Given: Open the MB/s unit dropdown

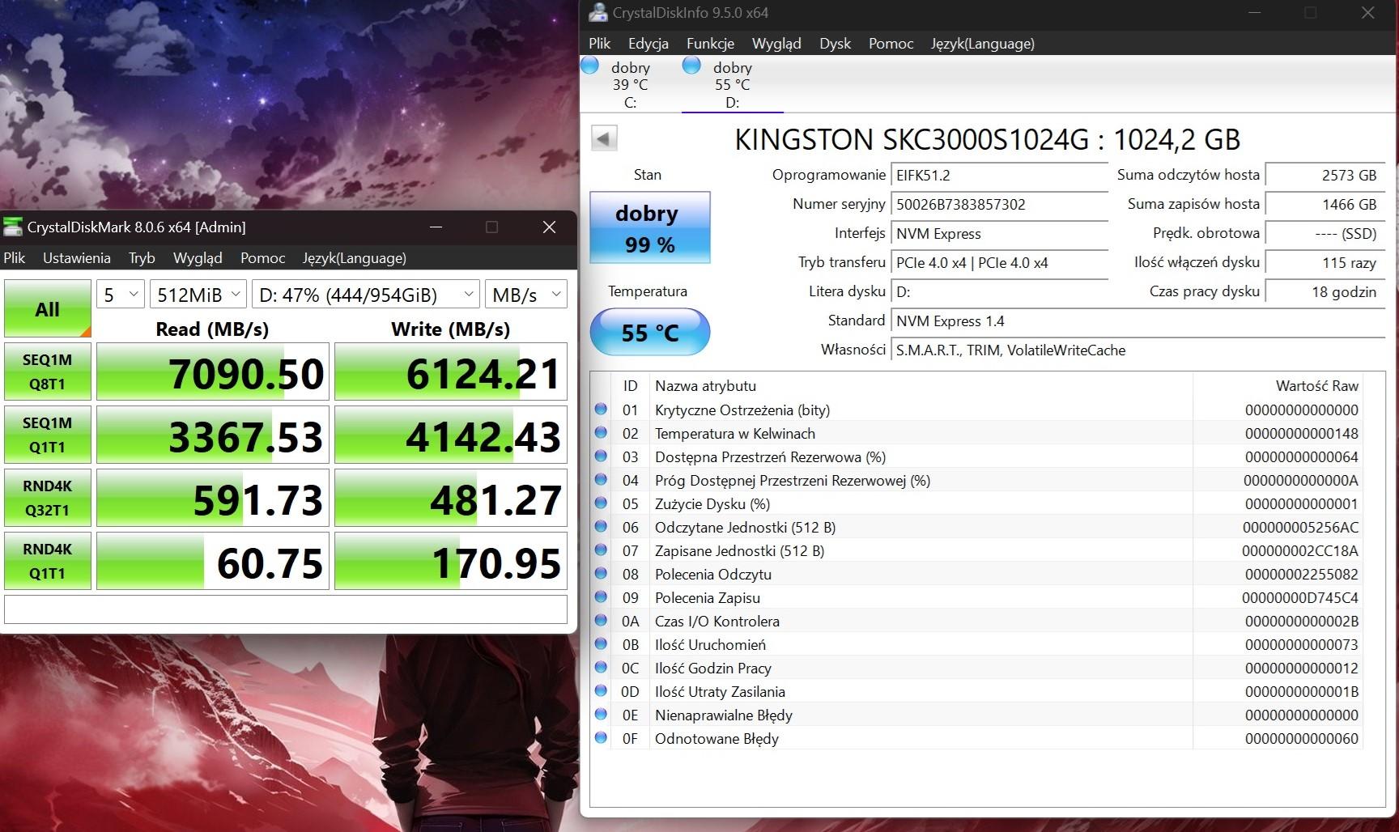Looking at the screenshot, I should pyautogui.click(x=525, y=295).
